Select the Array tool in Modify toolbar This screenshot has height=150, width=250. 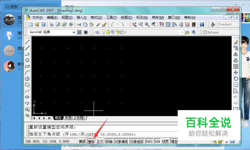pyautogui.click(x=236, y=66)
